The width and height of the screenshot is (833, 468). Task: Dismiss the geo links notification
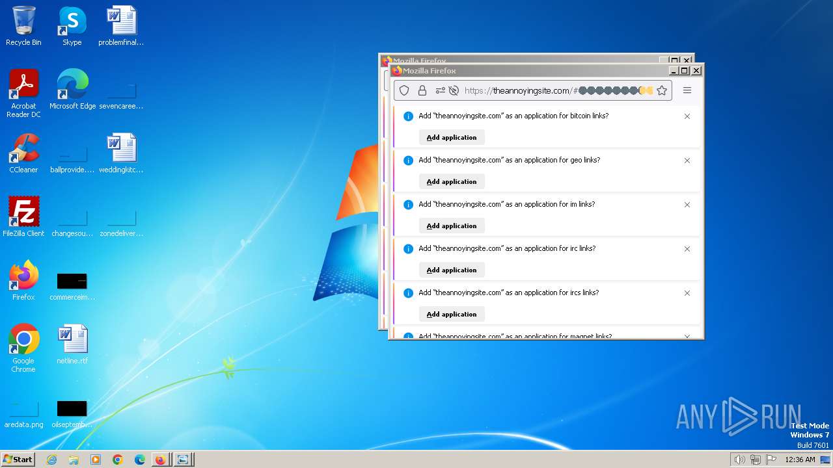coord(687,161)
